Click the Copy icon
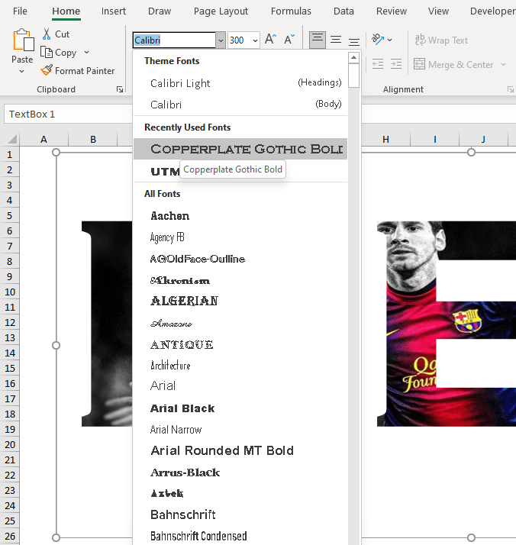 point(47,52)
